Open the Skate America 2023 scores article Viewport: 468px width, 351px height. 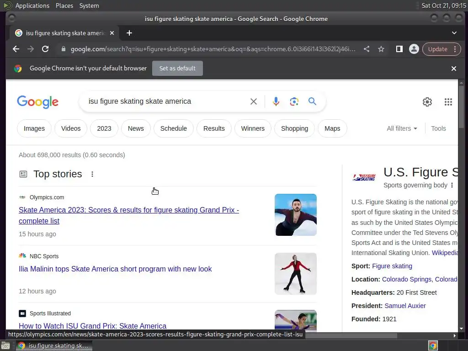click(x=128, y=215)
